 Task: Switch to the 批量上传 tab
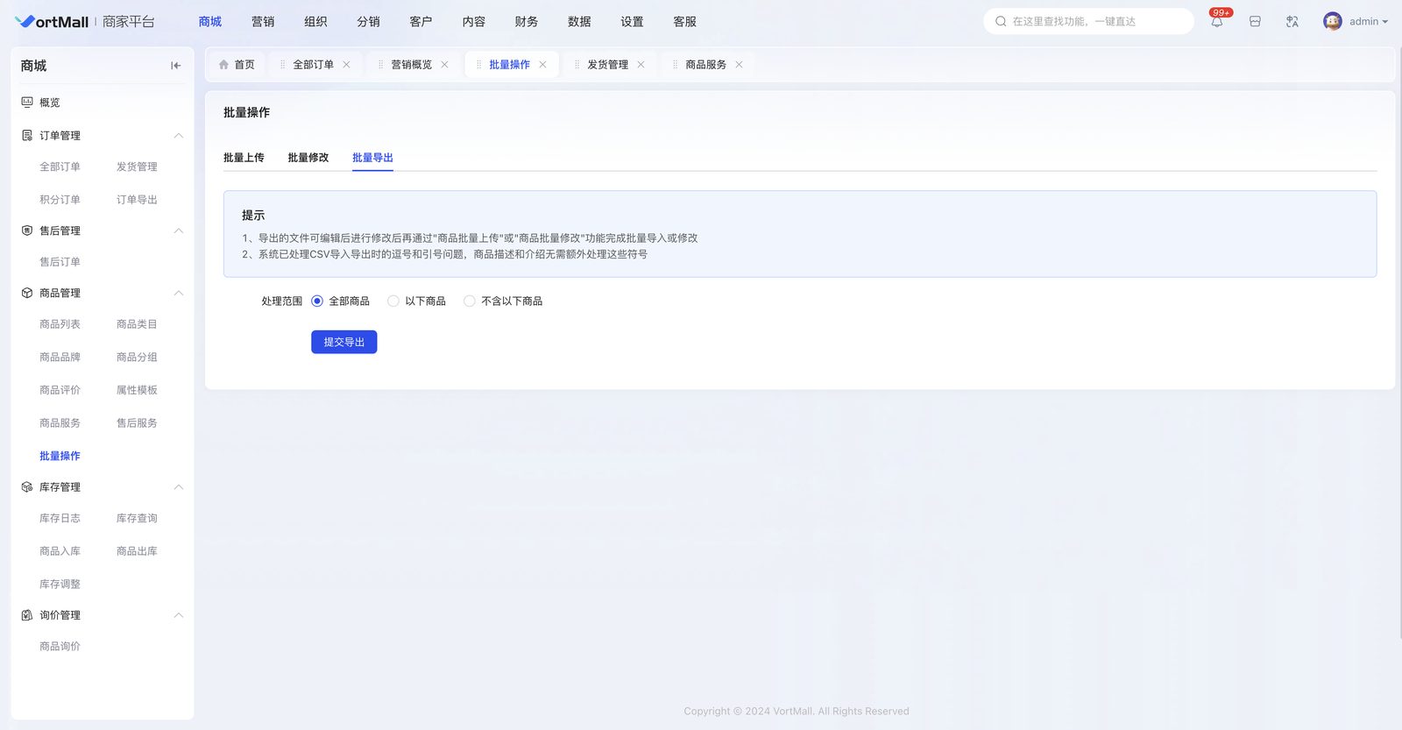[244, 158]
